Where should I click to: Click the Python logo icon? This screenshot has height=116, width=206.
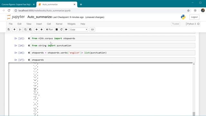(183, 17)
